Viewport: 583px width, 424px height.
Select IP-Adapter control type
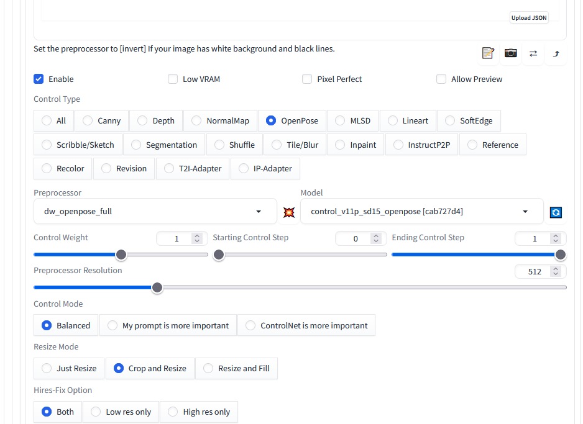[265, 169]
